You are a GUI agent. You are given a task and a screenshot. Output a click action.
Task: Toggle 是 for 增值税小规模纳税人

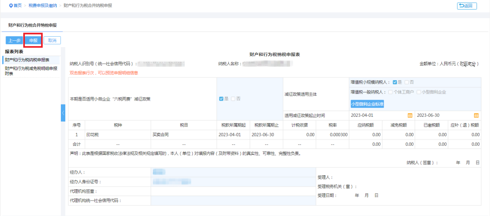click(395, 82)
